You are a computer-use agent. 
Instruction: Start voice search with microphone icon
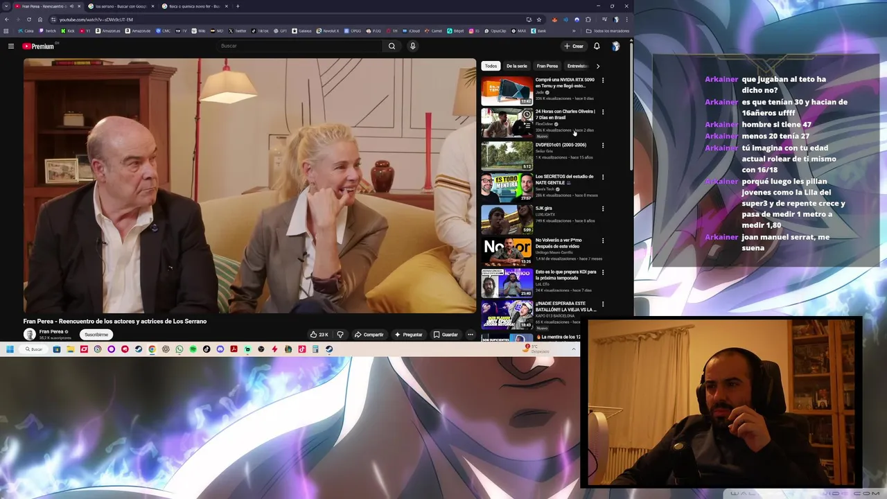pos(412,46)
